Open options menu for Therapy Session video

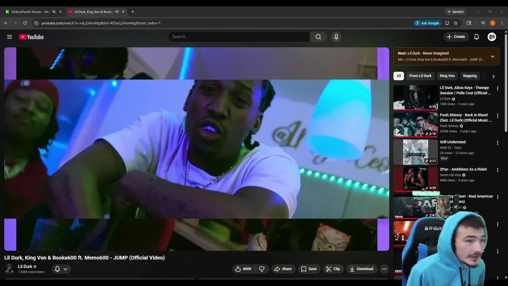pyautogui.click(x=498, y=89)
